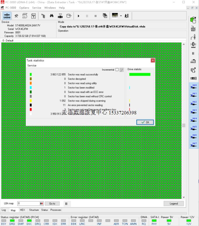199x226 pixels.
Task: Click OK in Task statistics dialog
Action: 145,122
